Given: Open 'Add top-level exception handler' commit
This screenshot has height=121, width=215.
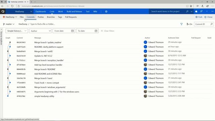Looking at the screenshot, I should coord(48,65).
